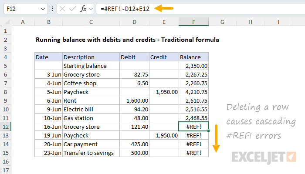This screenshot has height=174, width=305.
Task: Select column C header
Action: click(91, 22)
